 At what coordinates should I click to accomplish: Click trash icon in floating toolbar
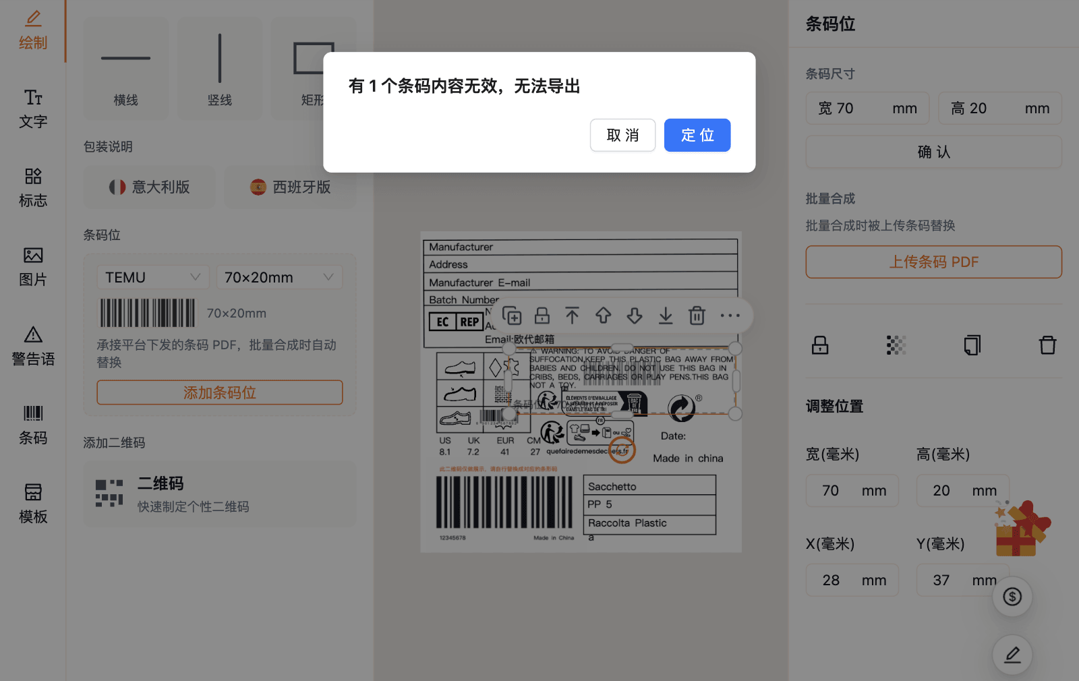[697, 315]
